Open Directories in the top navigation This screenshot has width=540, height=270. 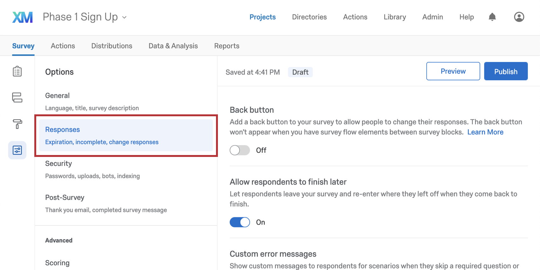(x=309, y=17)
